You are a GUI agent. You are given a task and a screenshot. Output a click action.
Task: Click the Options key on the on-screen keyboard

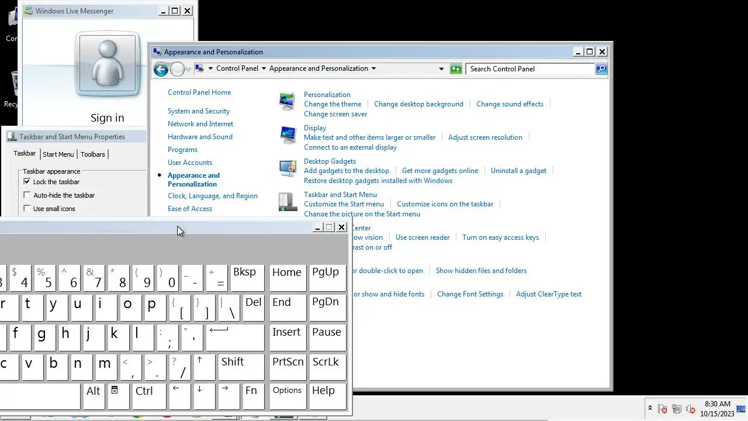(288, 396)
